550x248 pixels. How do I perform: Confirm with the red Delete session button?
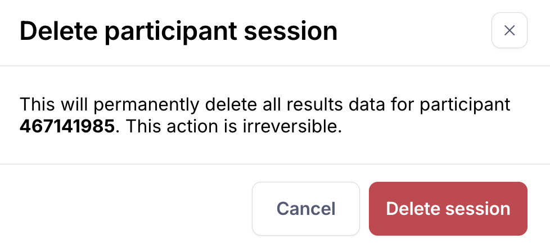[448, 209]
